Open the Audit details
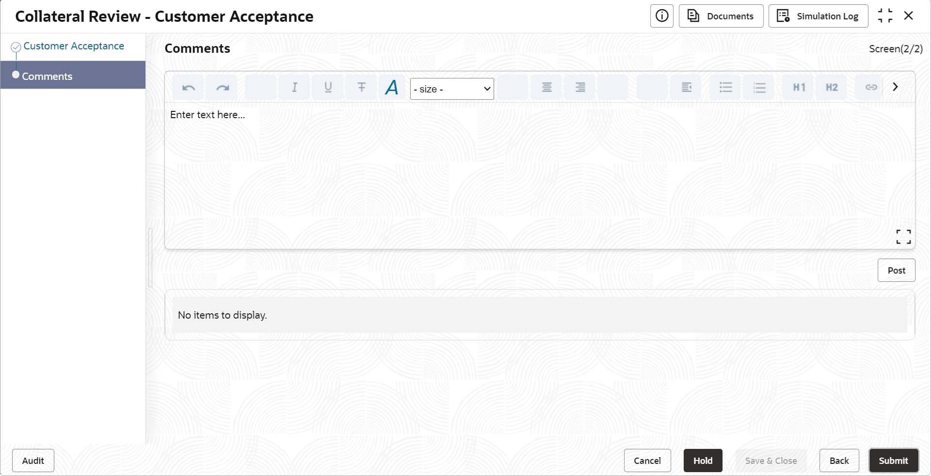Viewport: 931px width, 476px height. [33, 461]
